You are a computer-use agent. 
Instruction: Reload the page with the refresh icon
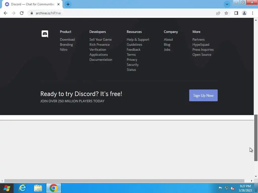click(x=22, y=13)
